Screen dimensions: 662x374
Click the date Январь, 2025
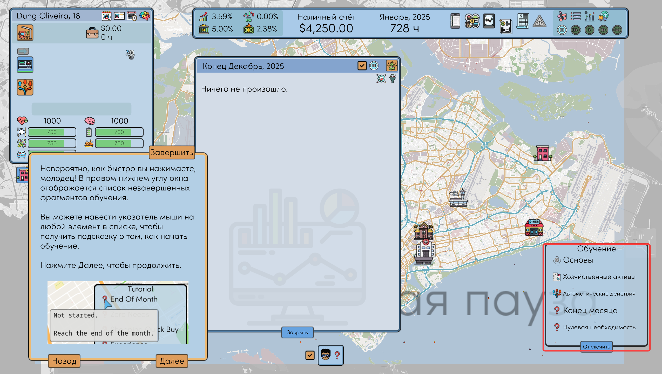(405, 17)
